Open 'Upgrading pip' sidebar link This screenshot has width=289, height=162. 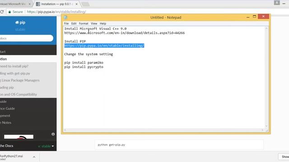click(7, 87)
